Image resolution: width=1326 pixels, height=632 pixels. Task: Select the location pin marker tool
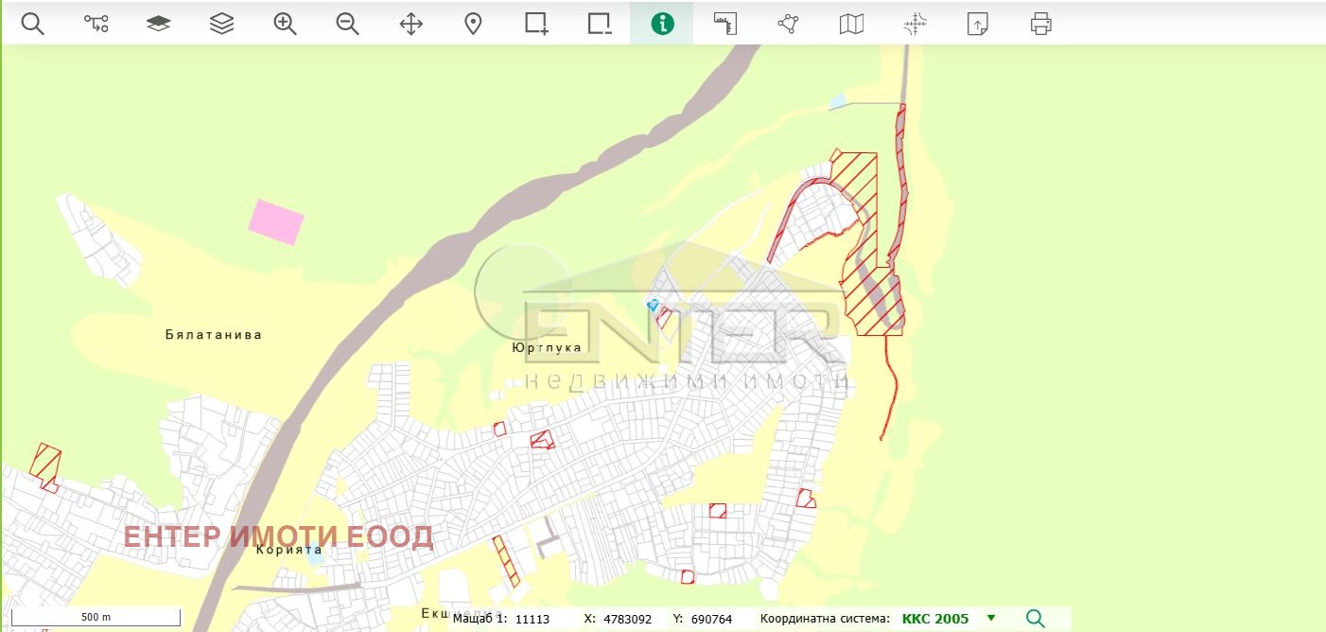pos(474,24)
